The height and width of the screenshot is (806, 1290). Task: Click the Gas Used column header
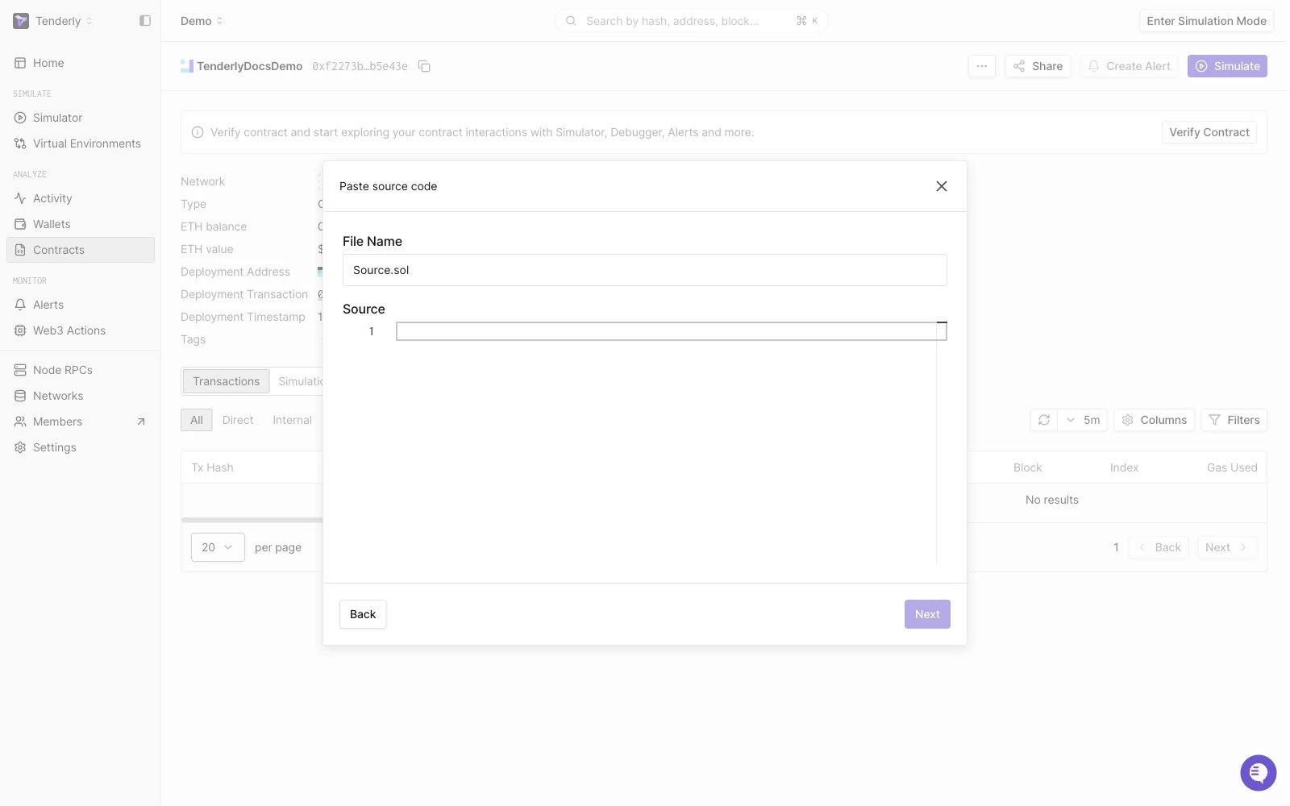coord(1232,467)
